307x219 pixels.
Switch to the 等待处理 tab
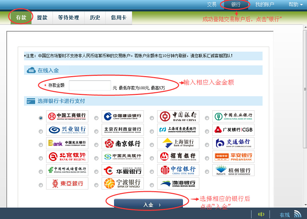pyautogui.click(x=69, y=18)
